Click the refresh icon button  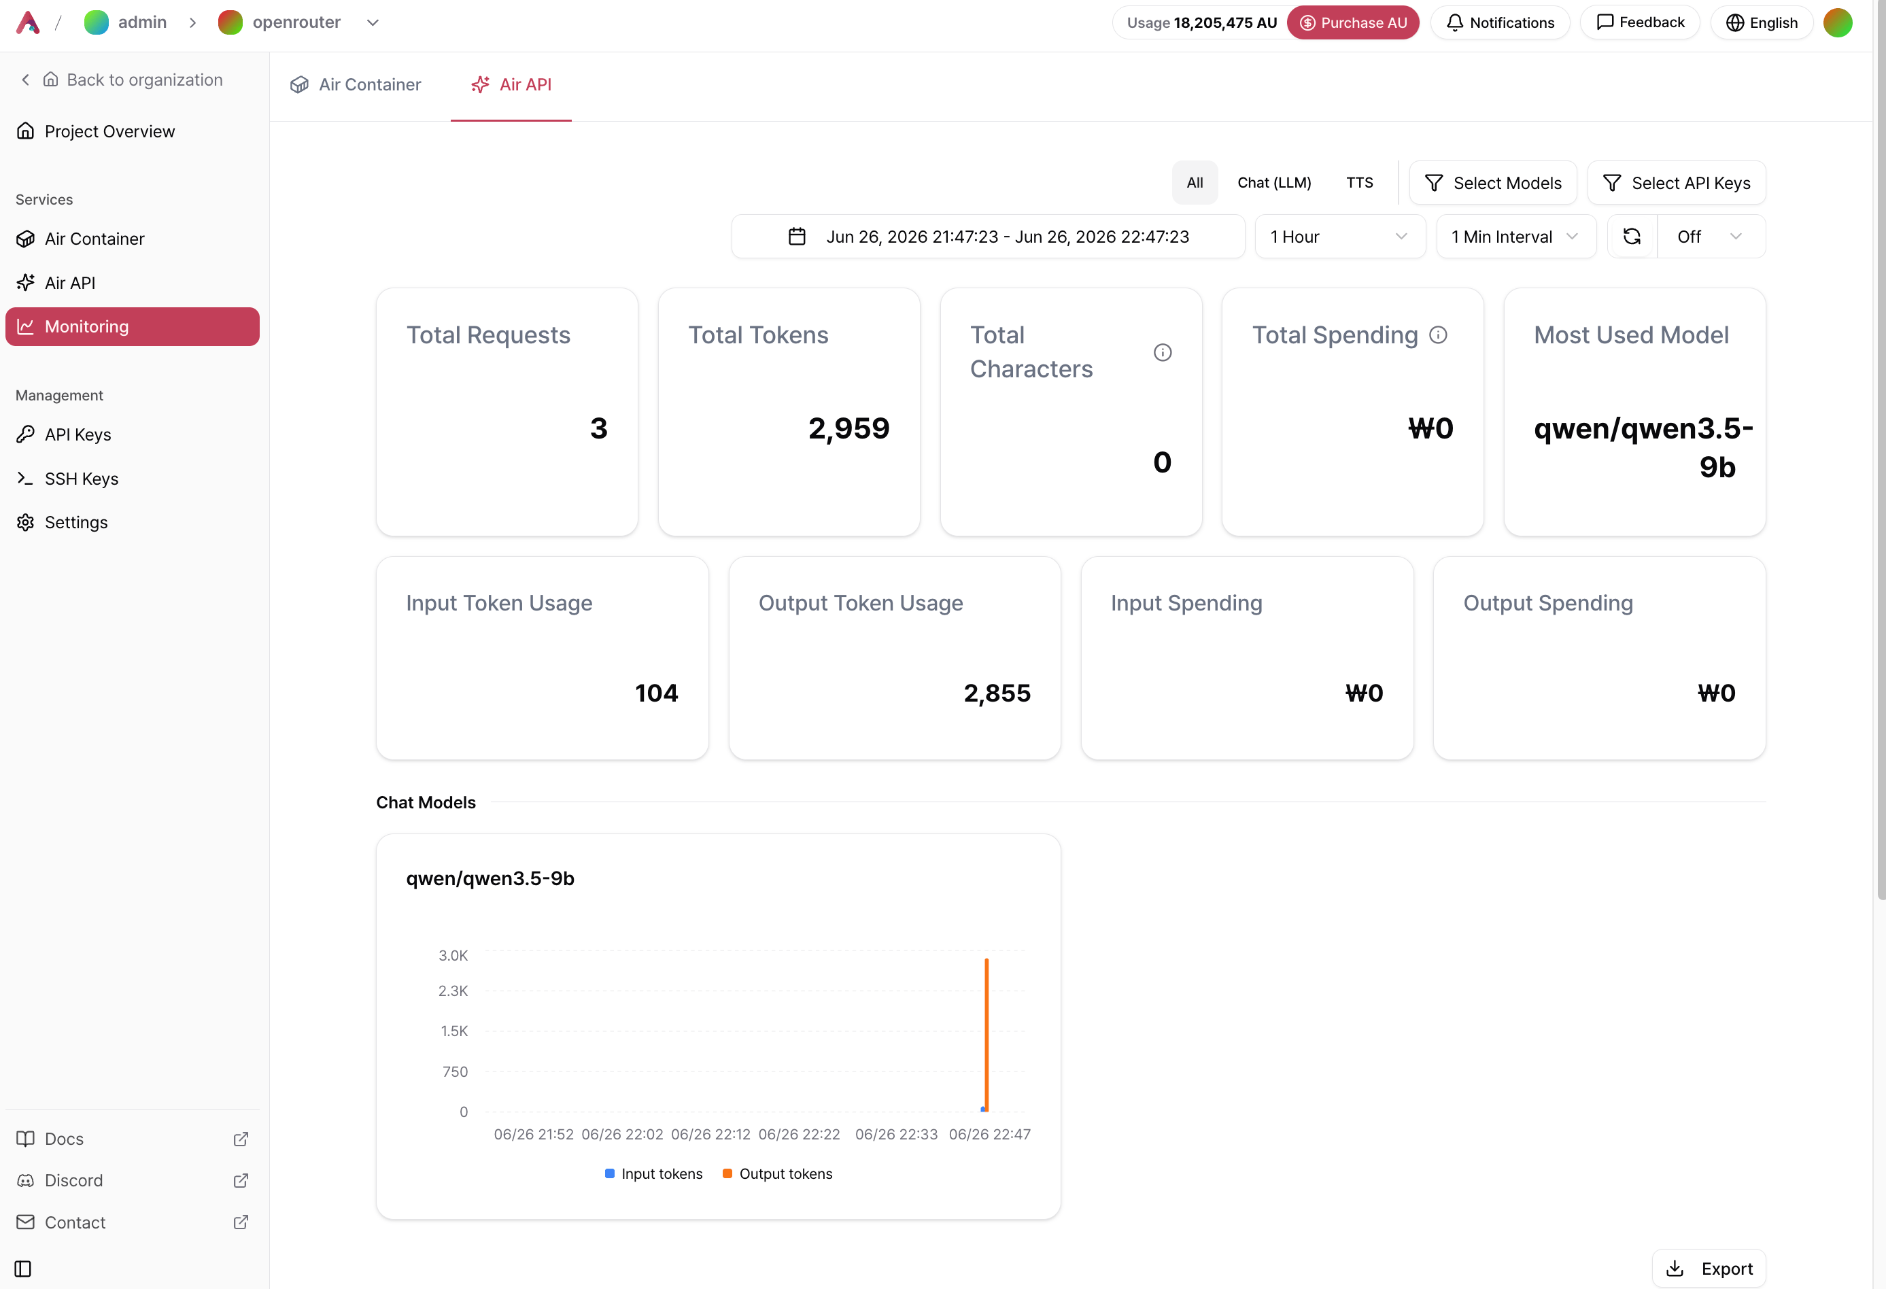[1632, 236]
